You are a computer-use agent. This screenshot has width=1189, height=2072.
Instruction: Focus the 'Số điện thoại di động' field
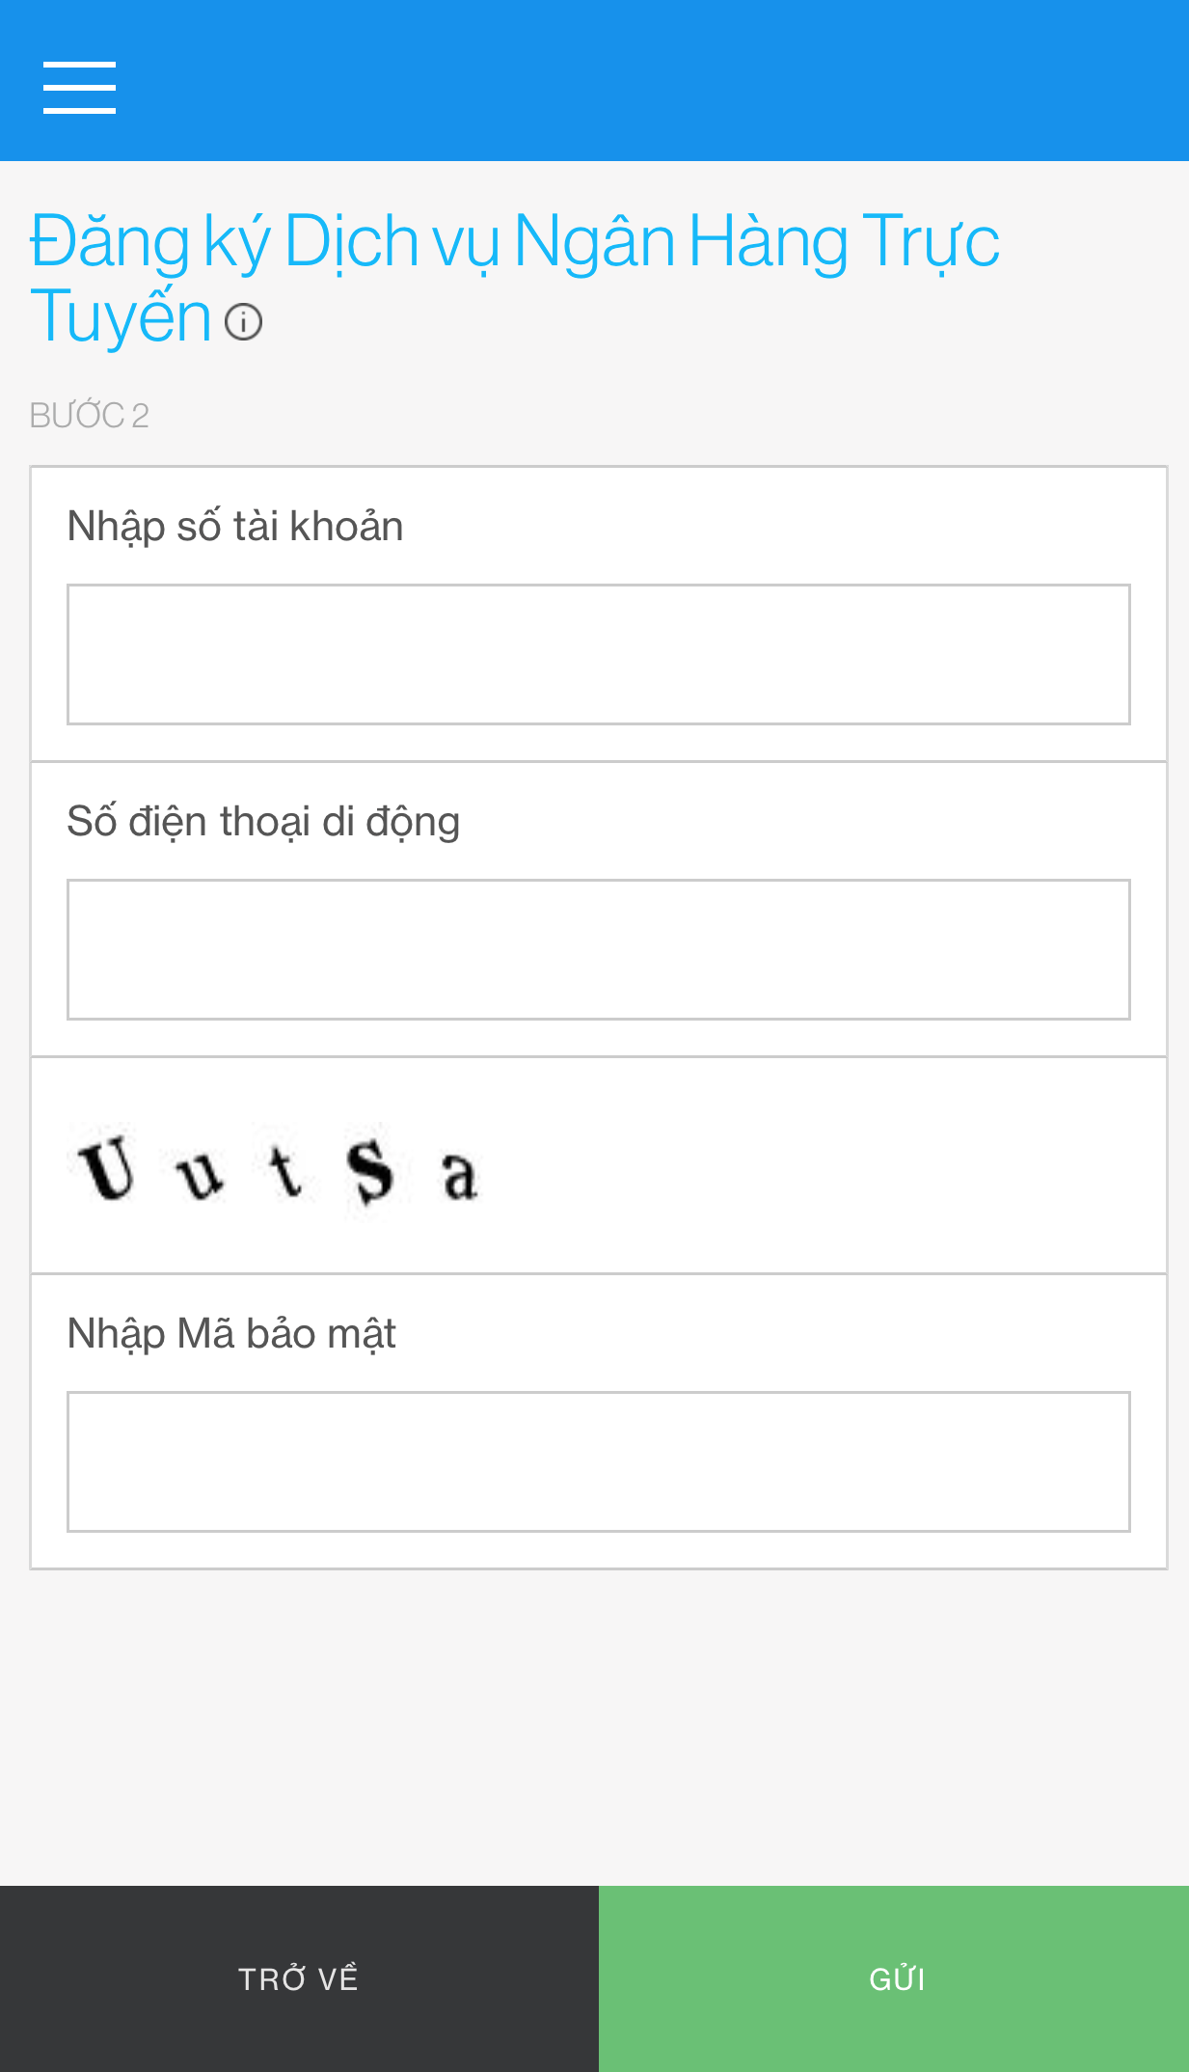pyautogui.click(x=598, y=948)
